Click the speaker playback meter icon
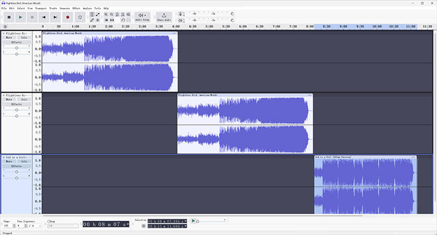The image size is (437, 235). (x=181, y=20)
